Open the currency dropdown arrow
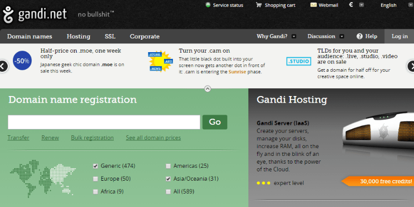414x207 pixels. (362, 5)
